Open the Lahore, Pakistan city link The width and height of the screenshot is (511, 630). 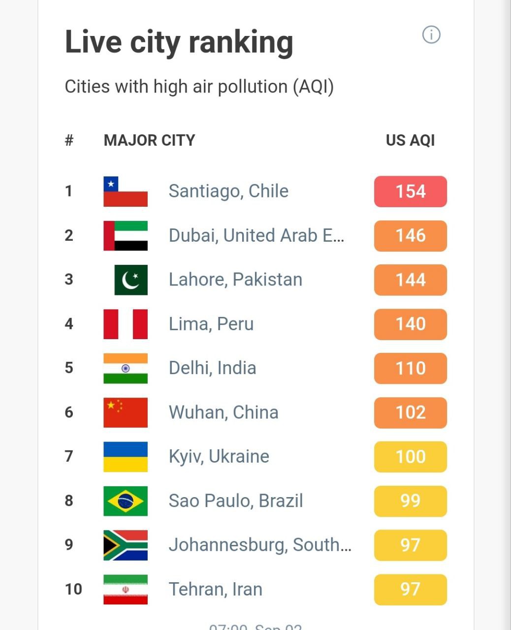pos(235,280)
